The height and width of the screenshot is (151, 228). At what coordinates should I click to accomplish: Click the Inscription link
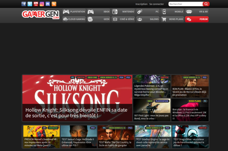point(141,4)
